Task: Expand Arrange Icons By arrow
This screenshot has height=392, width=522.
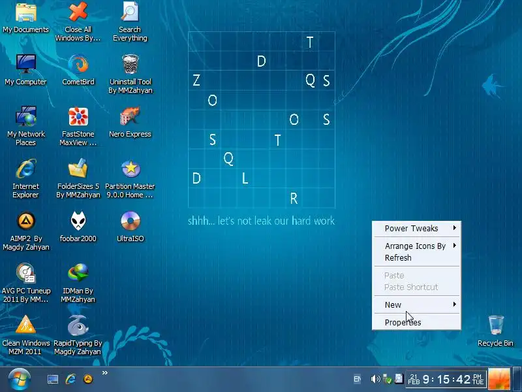Action: pyautogui.click(x=454, y=246)
